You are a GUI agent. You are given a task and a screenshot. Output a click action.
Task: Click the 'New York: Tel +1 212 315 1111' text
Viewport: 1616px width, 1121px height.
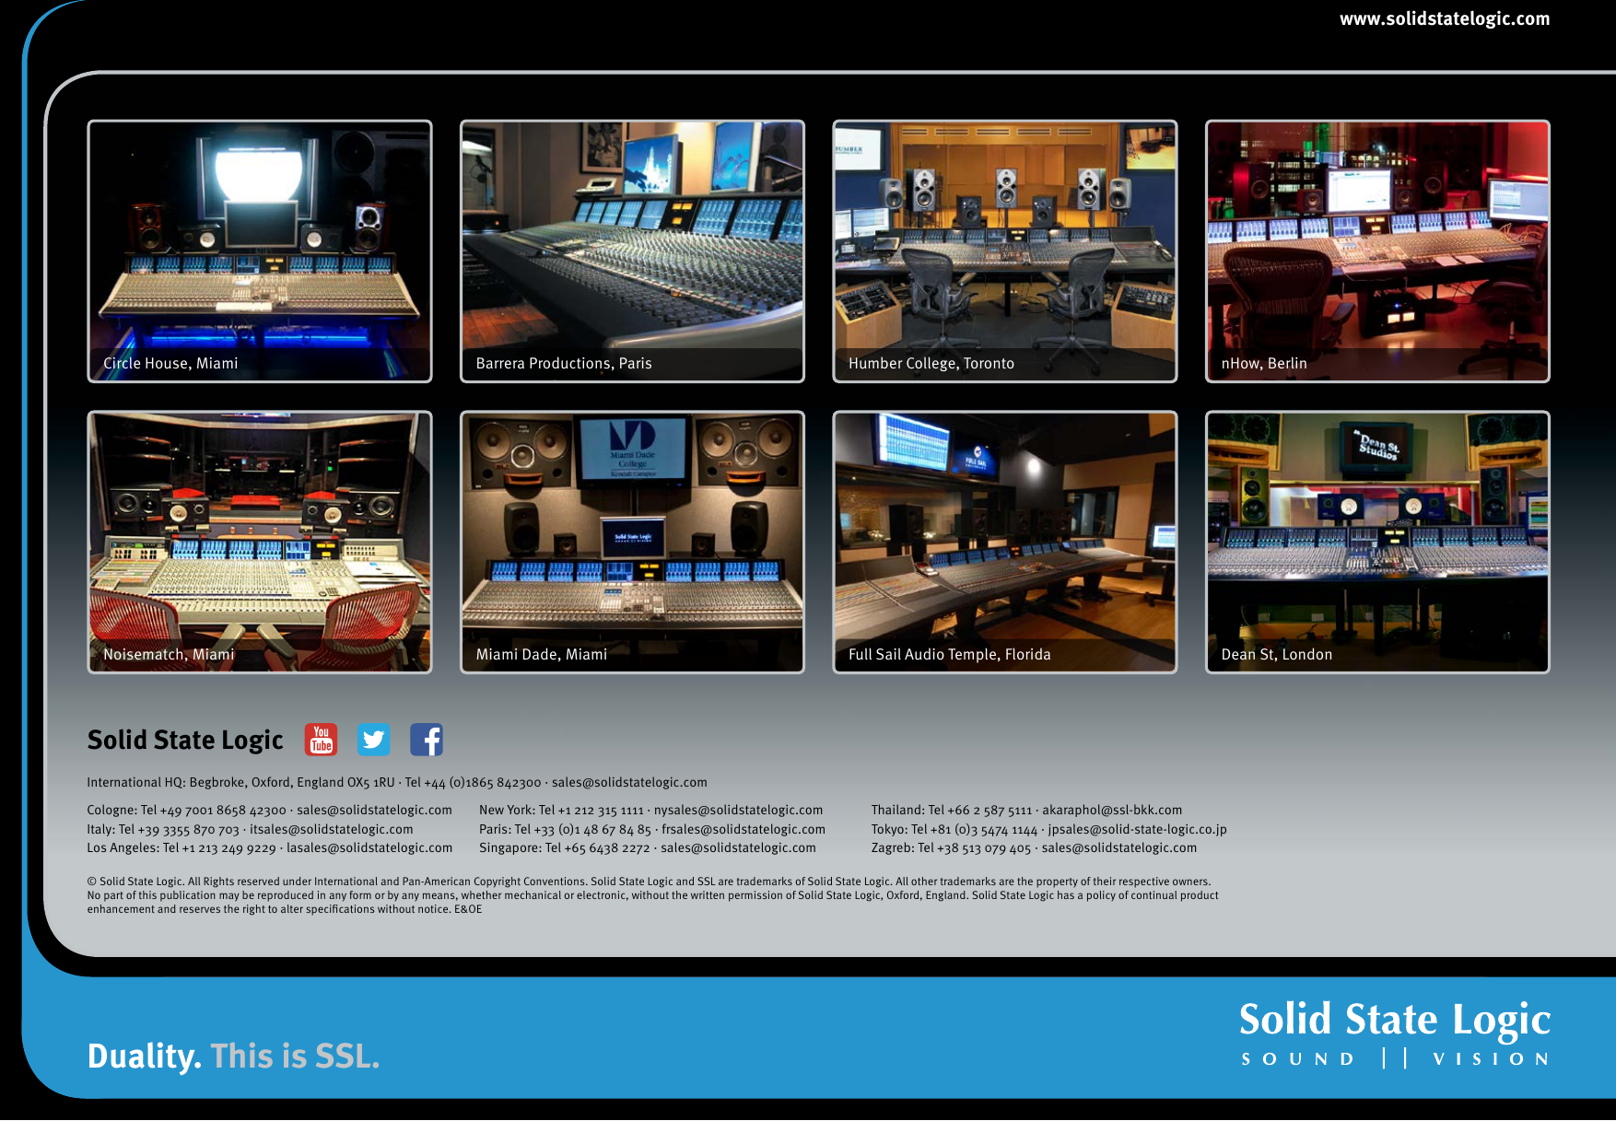click(x=561, y=810)
